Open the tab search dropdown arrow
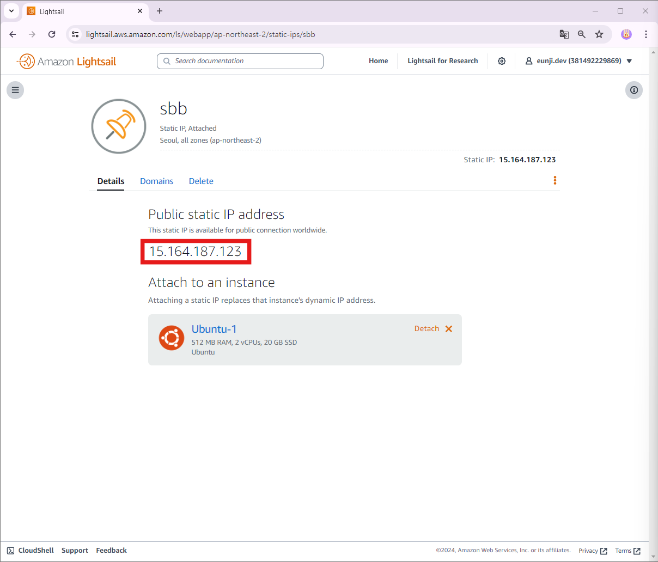Screen dimensions: 658x562 pos(11,11)
